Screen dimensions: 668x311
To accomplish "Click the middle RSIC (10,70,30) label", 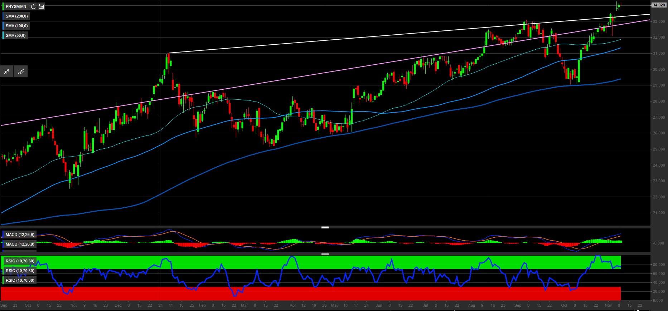I will click(20, 271).
